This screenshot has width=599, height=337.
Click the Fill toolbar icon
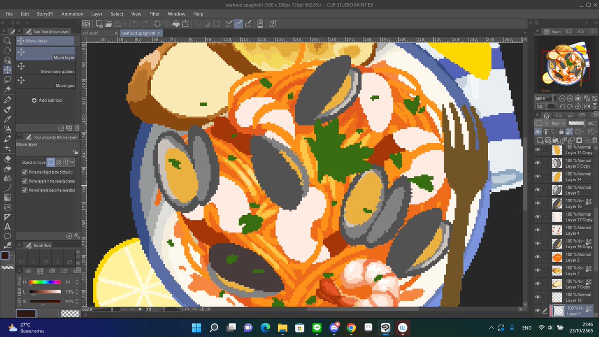pos(176,23)
